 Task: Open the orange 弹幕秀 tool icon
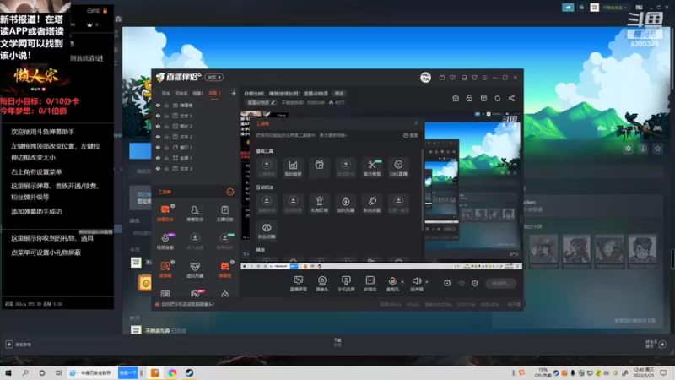point(224,269)
